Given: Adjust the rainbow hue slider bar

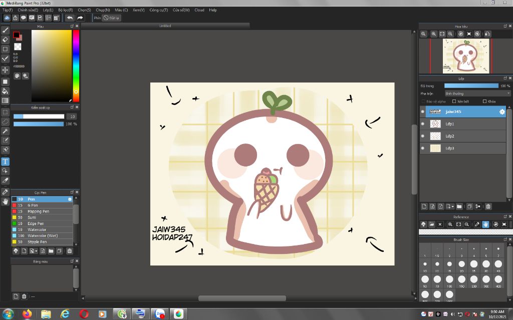Looking at the screenshot, I should [x=76, y=66].
